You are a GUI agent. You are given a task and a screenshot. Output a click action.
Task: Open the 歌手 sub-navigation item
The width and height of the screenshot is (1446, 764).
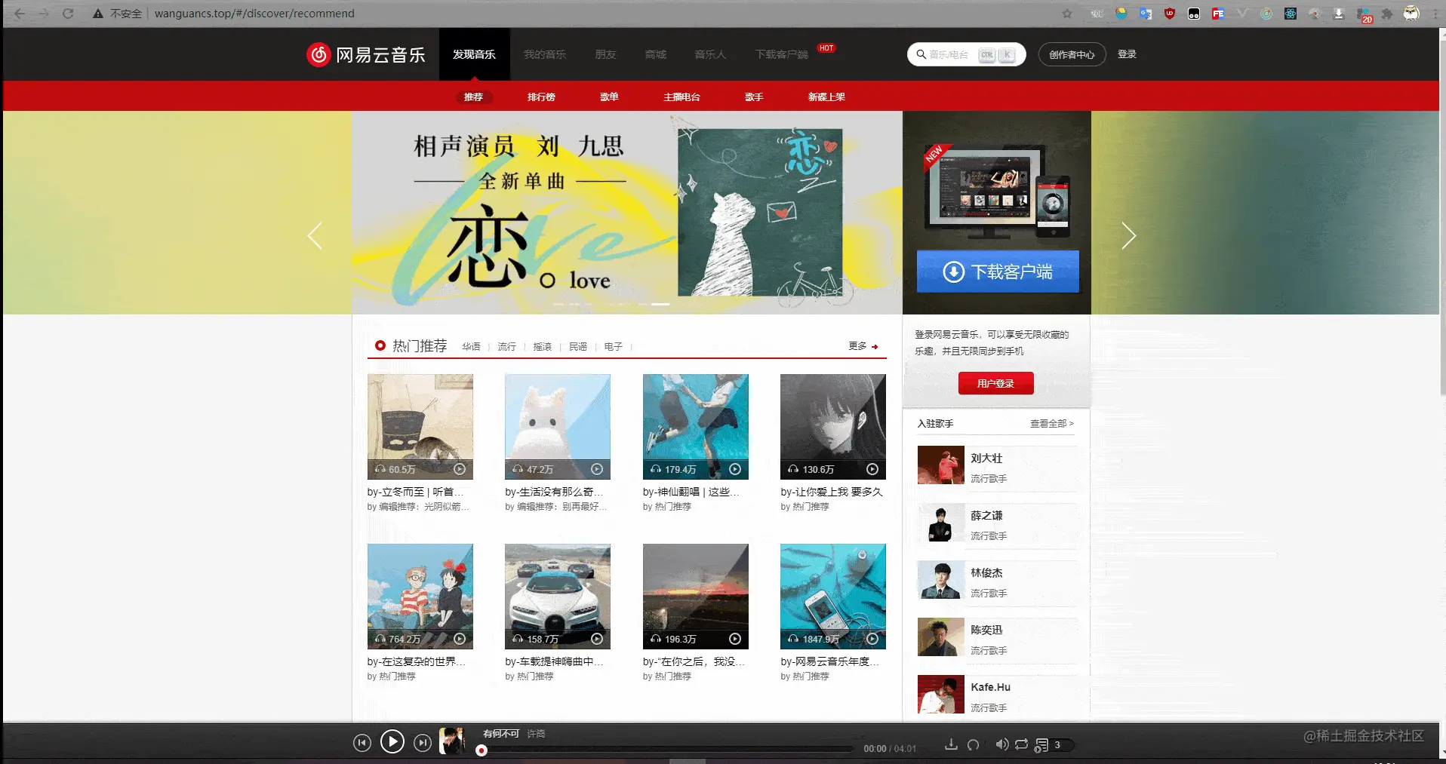754,97
